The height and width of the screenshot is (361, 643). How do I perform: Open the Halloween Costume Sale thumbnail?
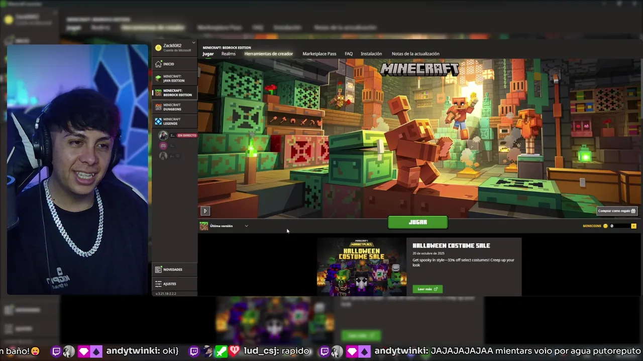[361, 267]
